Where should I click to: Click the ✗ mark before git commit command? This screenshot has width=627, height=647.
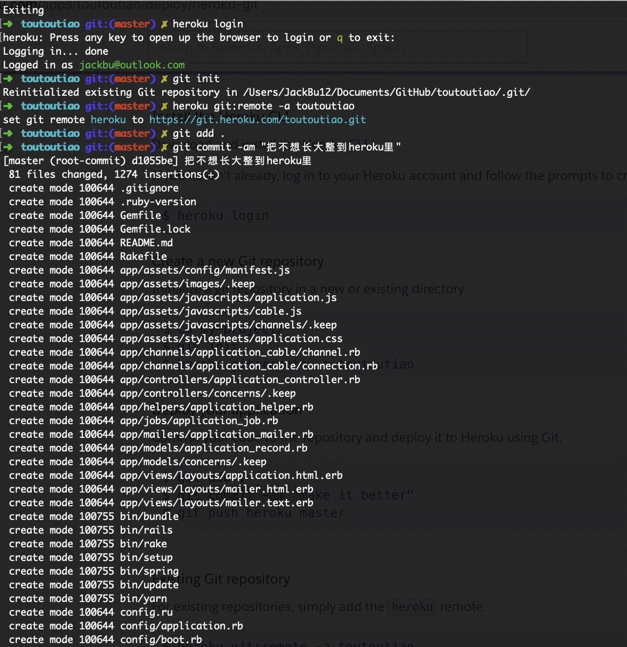pos(165,147)
